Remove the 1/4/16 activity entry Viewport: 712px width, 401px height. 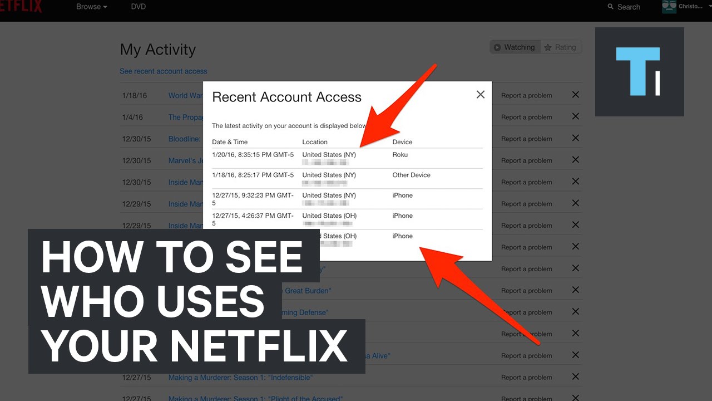pyautogui.click(x=576, y=116)
